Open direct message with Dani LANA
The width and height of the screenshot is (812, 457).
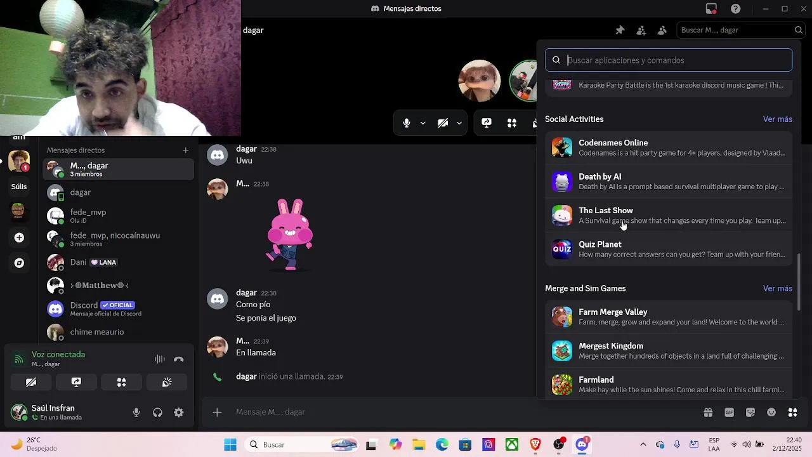pyautogui.click(x=118, y=262)
